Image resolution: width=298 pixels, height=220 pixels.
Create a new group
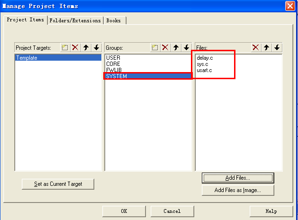[155, 47]
